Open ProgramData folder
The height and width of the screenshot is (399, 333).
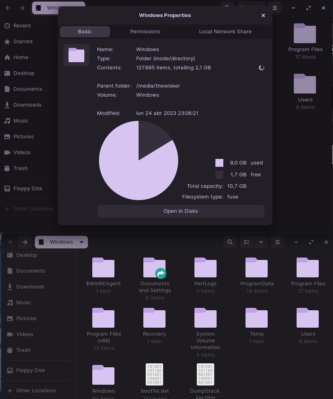(x=257, y=276)
